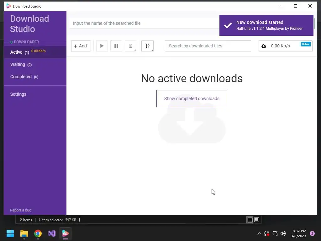Click the trash delete icon
Image resolution: width=321 pixels, height=241 pixels.
130,46
